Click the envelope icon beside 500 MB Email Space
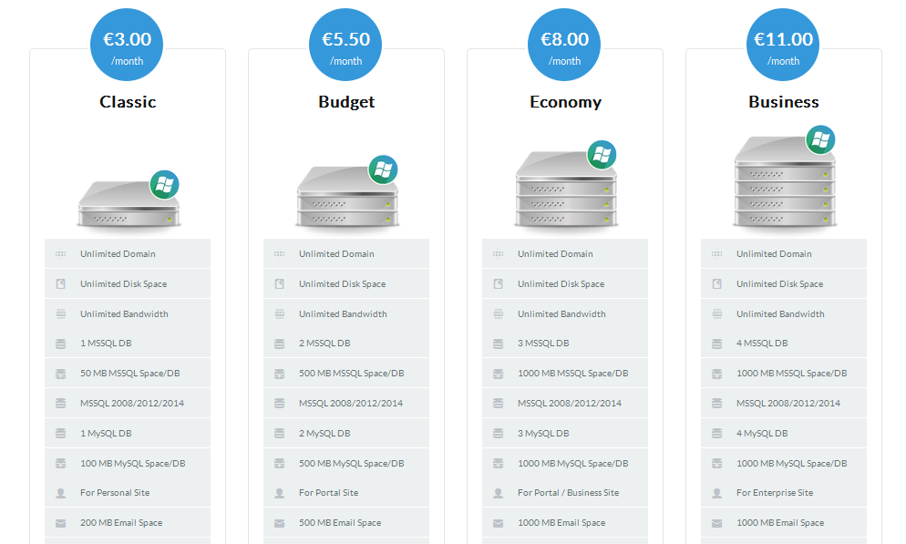Screen dimensions: 906x544 click(279, 523)
